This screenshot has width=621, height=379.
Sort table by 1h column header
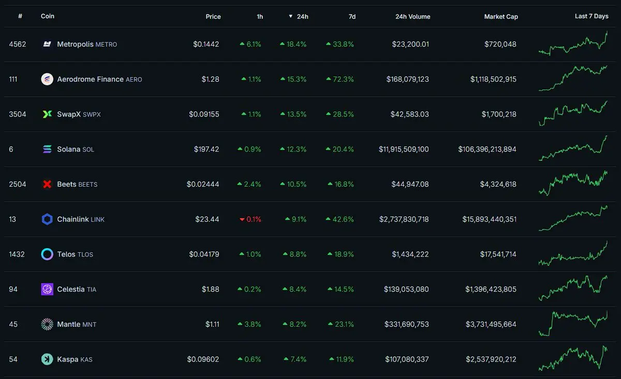pyautogui.click(x=260, y=17)
